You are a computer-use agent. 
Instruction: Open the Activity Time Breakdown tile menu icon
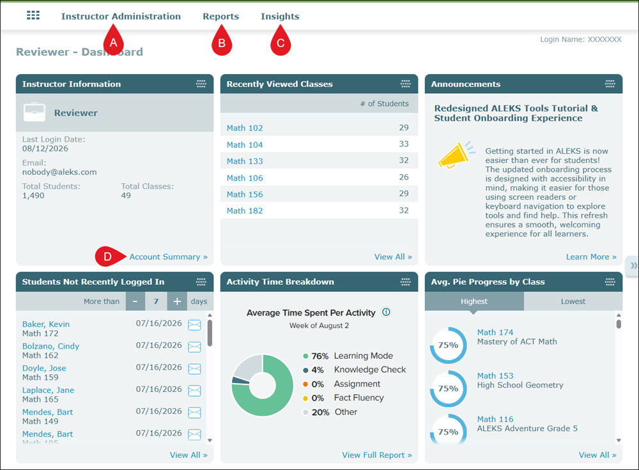click(x=406, y=282)
